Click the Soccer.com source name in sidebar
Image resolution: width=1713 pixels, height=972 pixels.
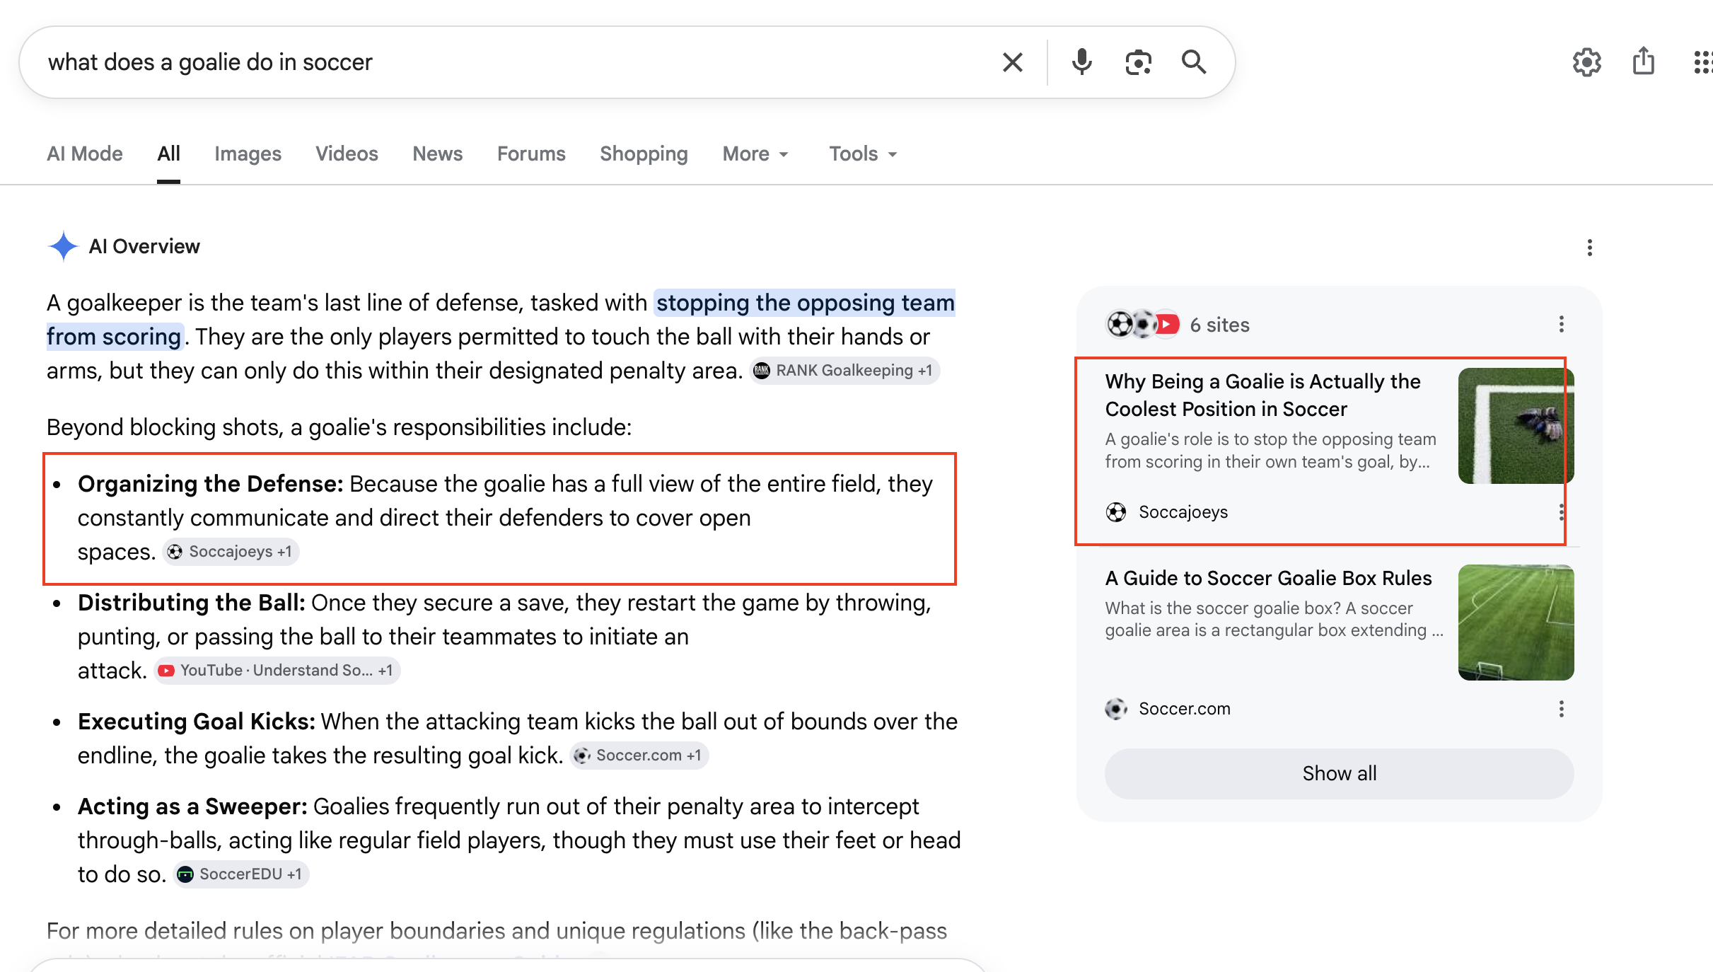click(1185, 709)
